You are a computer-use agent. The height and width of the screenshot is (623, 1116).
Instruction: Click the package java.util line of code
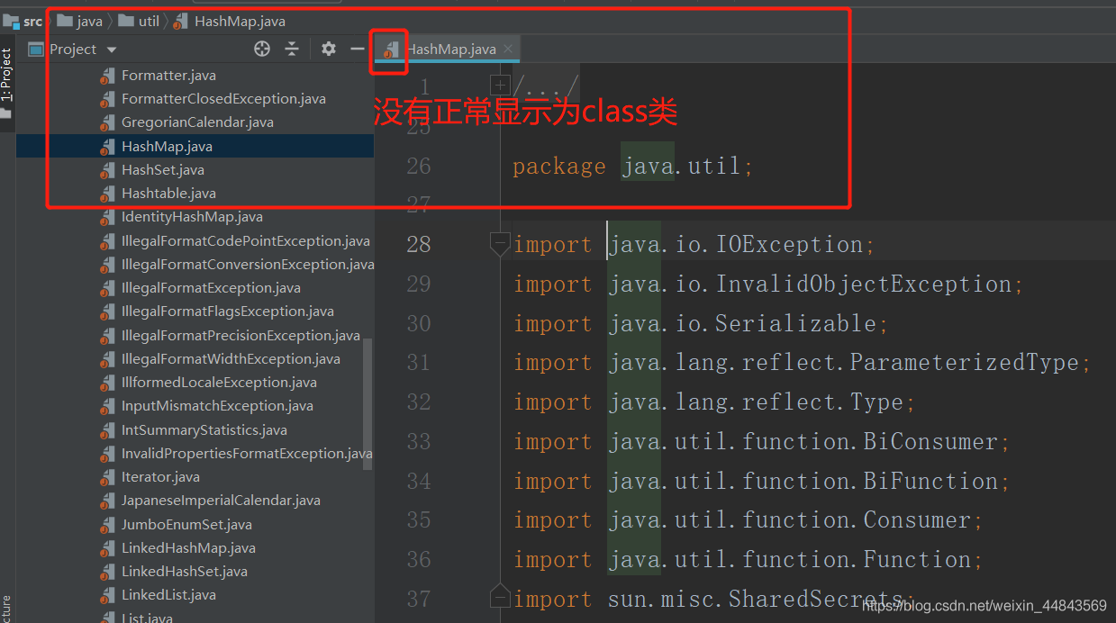pyautogui.click(x=632, y=167)
